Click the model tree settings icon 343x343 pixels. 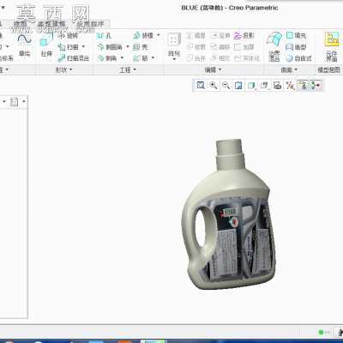tap(14, 101)
